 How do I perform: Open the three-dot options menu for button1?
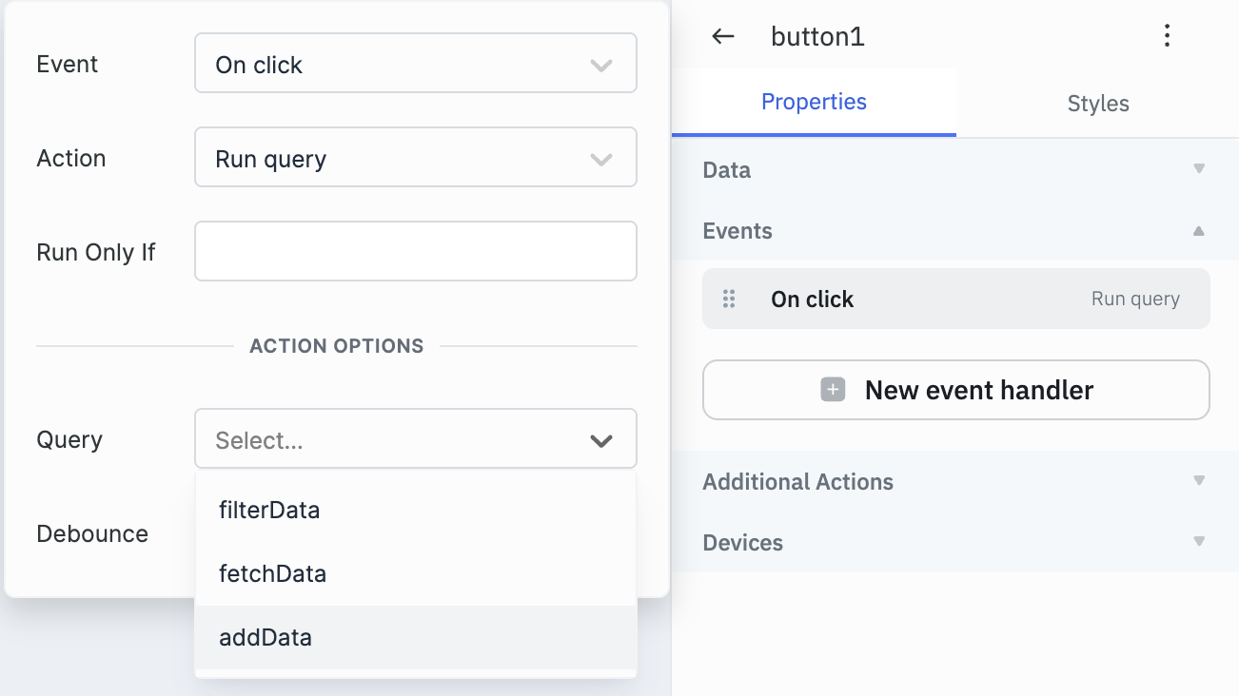pos(1167,37)
